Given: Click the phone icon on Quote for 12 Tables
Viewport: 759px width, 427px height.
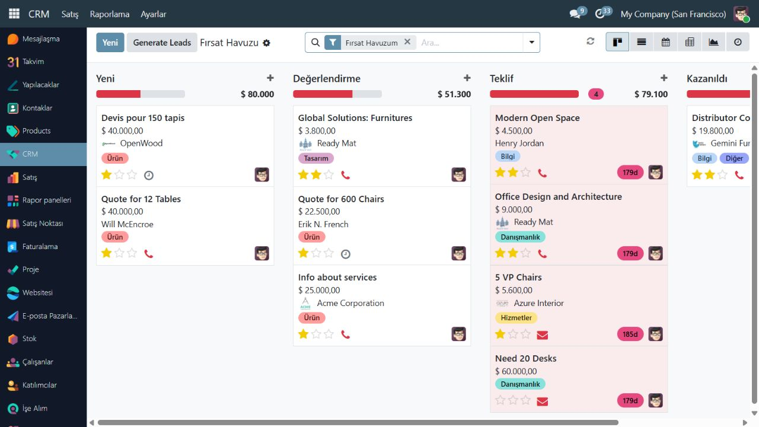Looking at the screenshot, I should [149, 254].
